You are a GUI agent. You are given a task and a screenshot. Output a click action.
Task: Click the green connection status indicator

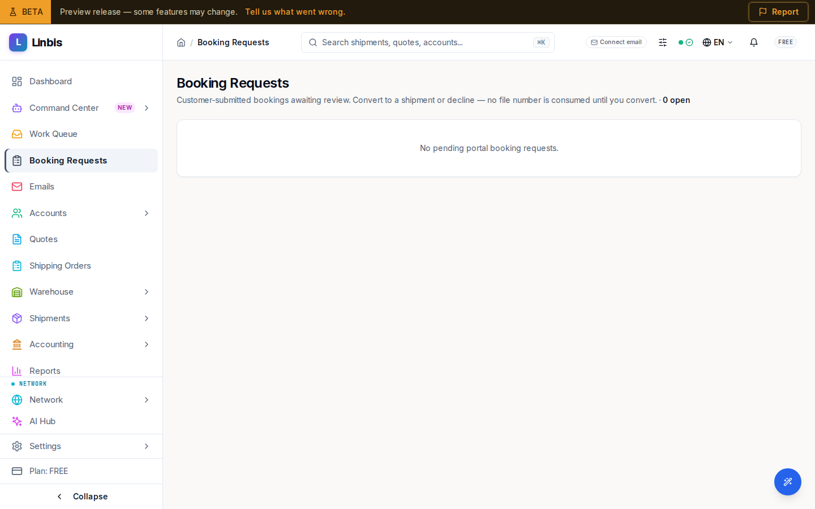click(x=685, y=42)
